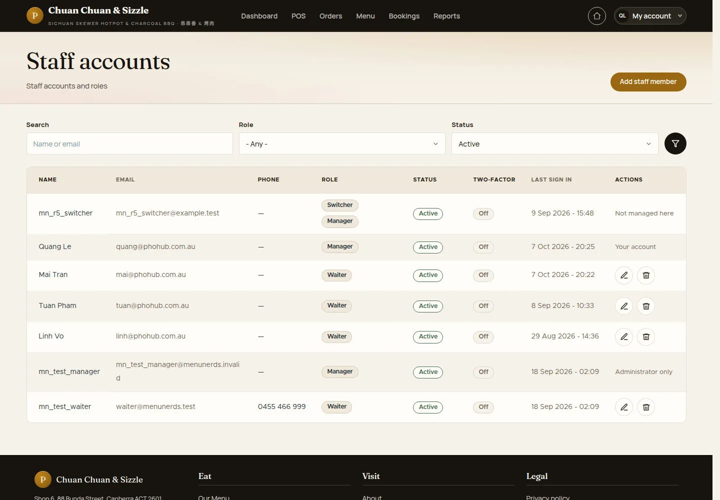Click the filter funnel icon button
The image size is (720, 500).
coord(675,143)
